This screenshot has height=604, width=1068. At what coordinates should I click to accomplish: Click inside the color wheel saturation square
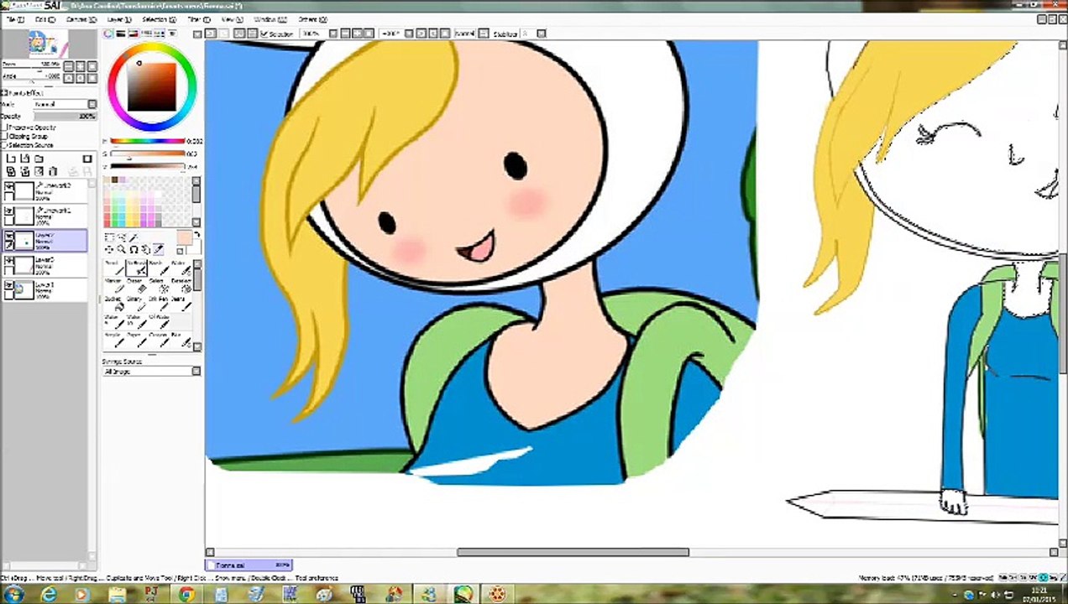coord(151,86)
